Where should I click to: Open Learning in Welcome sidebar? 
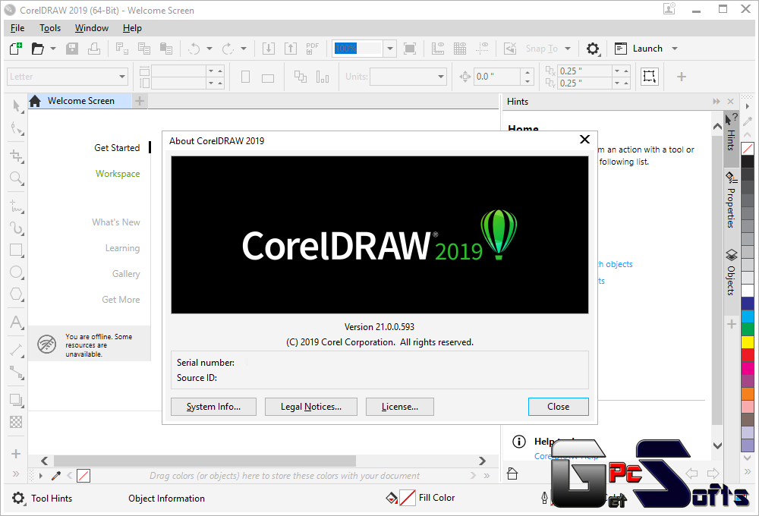(x=123, y=248)
